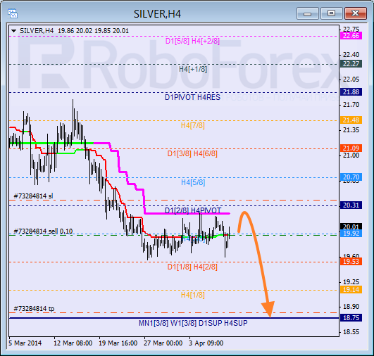Select the H4[7/8] level label
Image resolution: width=374 pixels, height=356 pixels.
193,125
